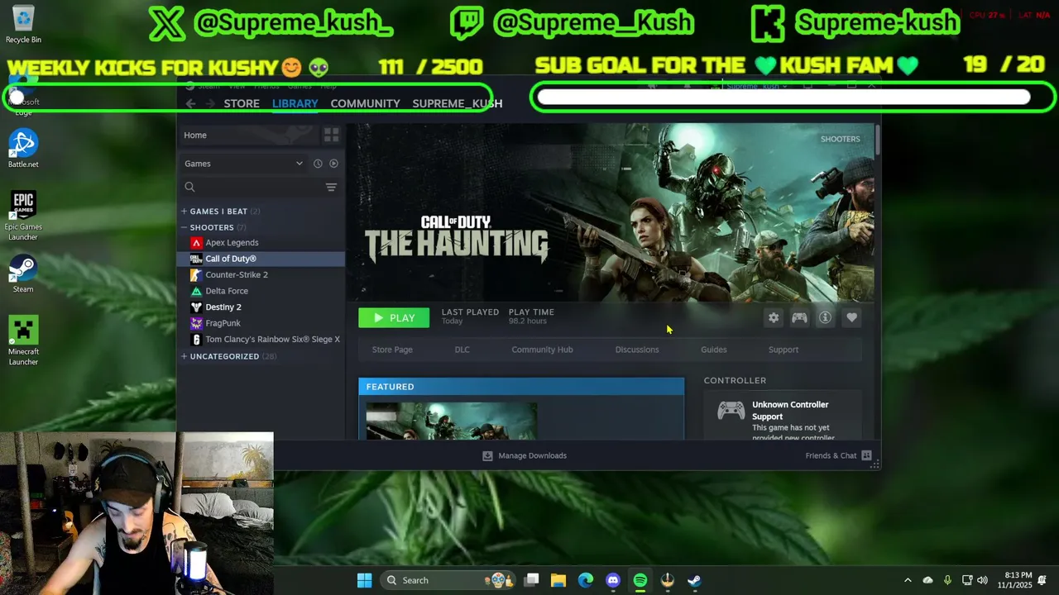The image size is (1059, 595).
Task: Switch to Steam from the taskbar
Action: [x=694, y=580]
